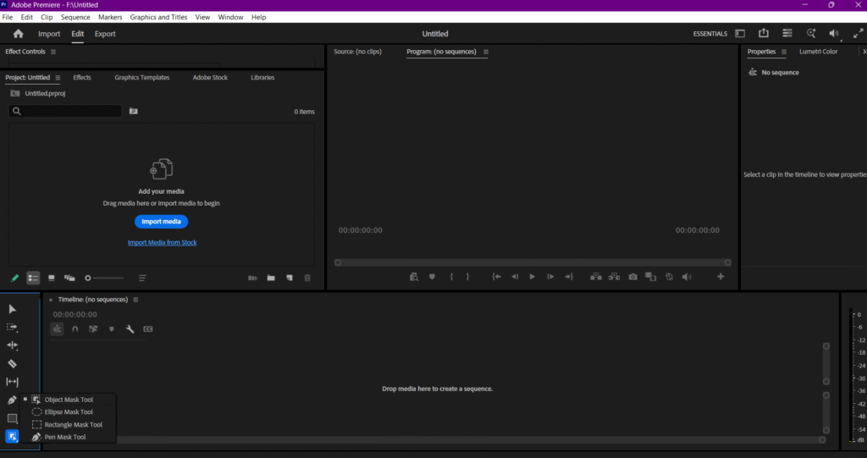This screenshot has height=458, width=867.
Task: Select the Track Select Forward tool
Action: [12, 328]
